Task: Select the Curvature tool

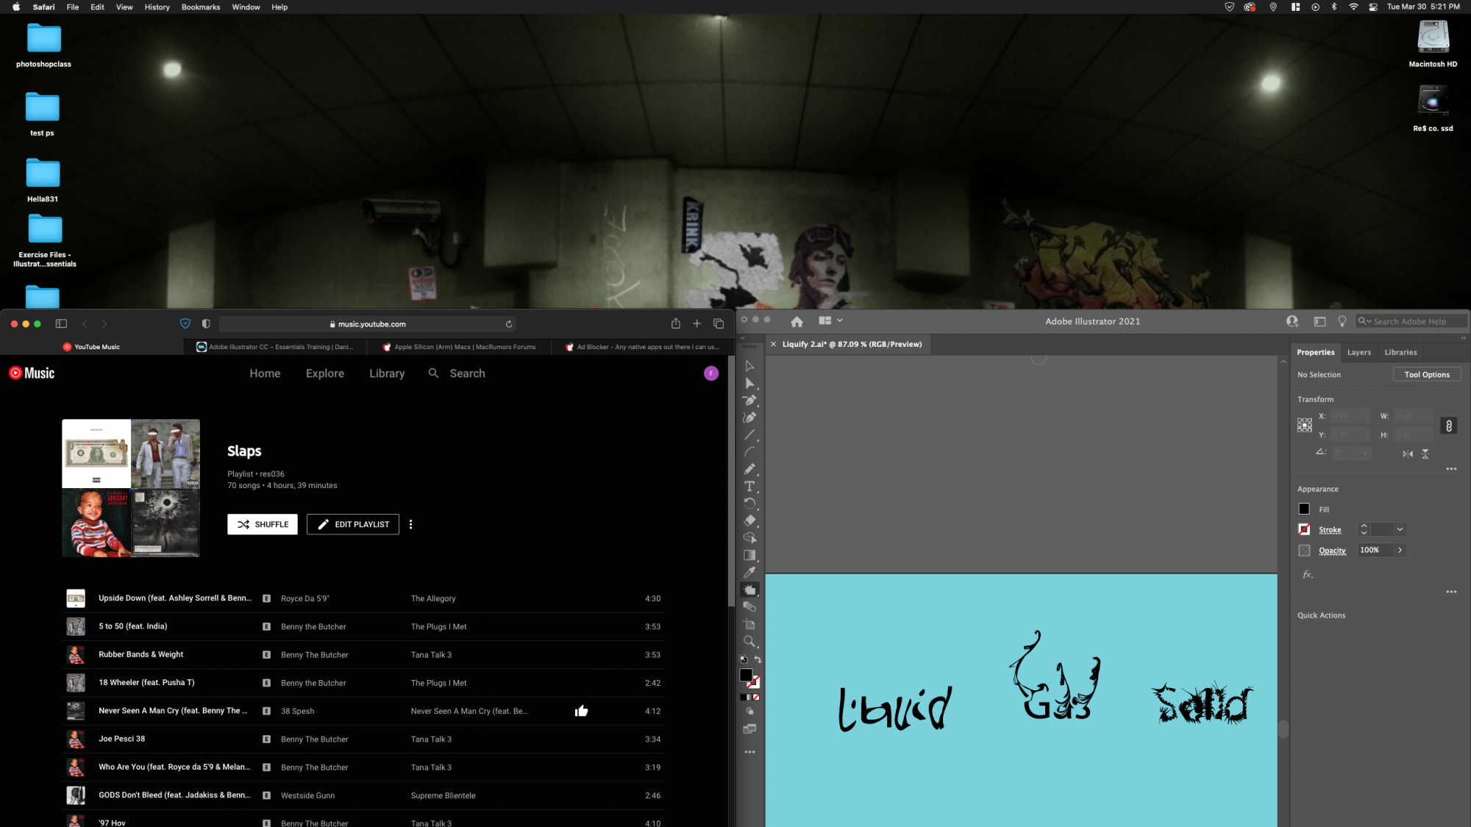Action: pyautogui.click(x=749, y=418)
